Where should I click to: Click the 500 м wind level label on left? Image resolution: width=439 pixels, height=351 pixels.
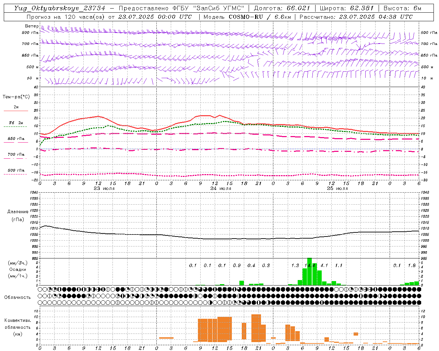(x=33, y=67)
